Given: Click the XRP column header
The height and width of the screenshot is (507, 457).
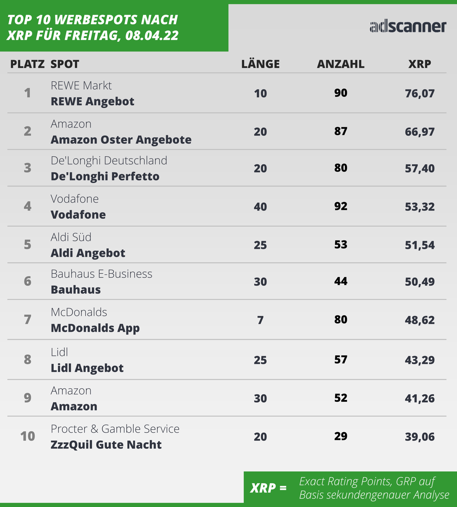Looking at the screenshot, I should click(420, 64).
